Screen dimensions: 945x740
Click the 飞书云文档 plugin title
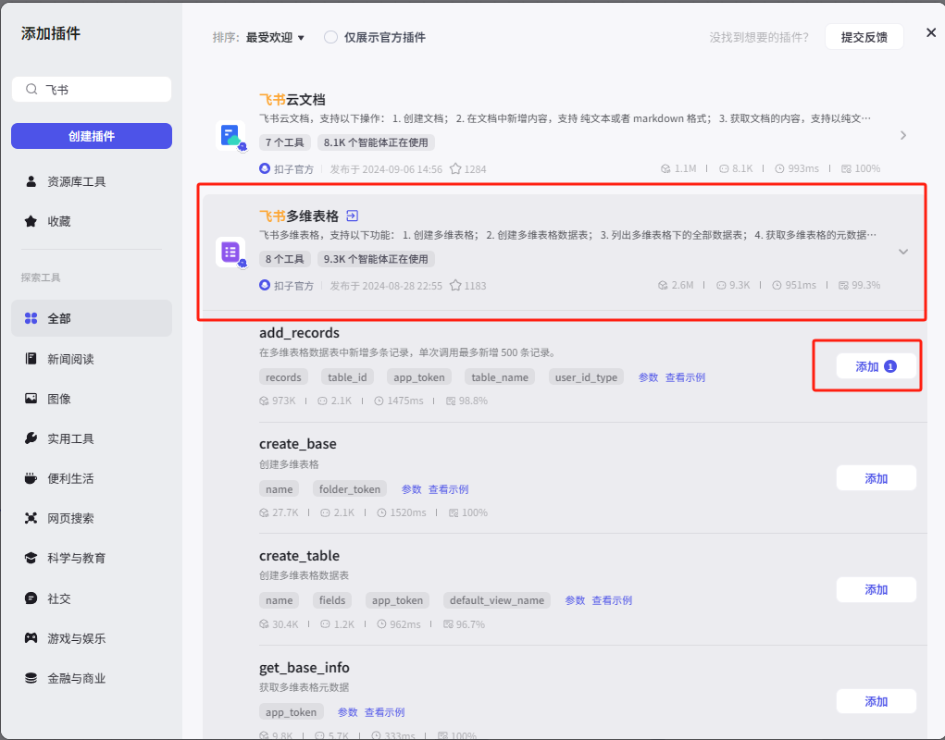292,100
